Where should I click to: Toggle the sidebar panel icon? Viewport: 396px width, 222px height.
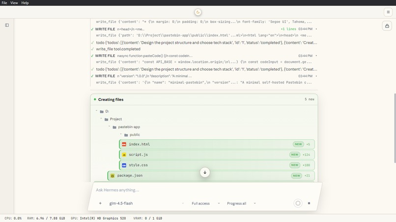pos(7,25)
